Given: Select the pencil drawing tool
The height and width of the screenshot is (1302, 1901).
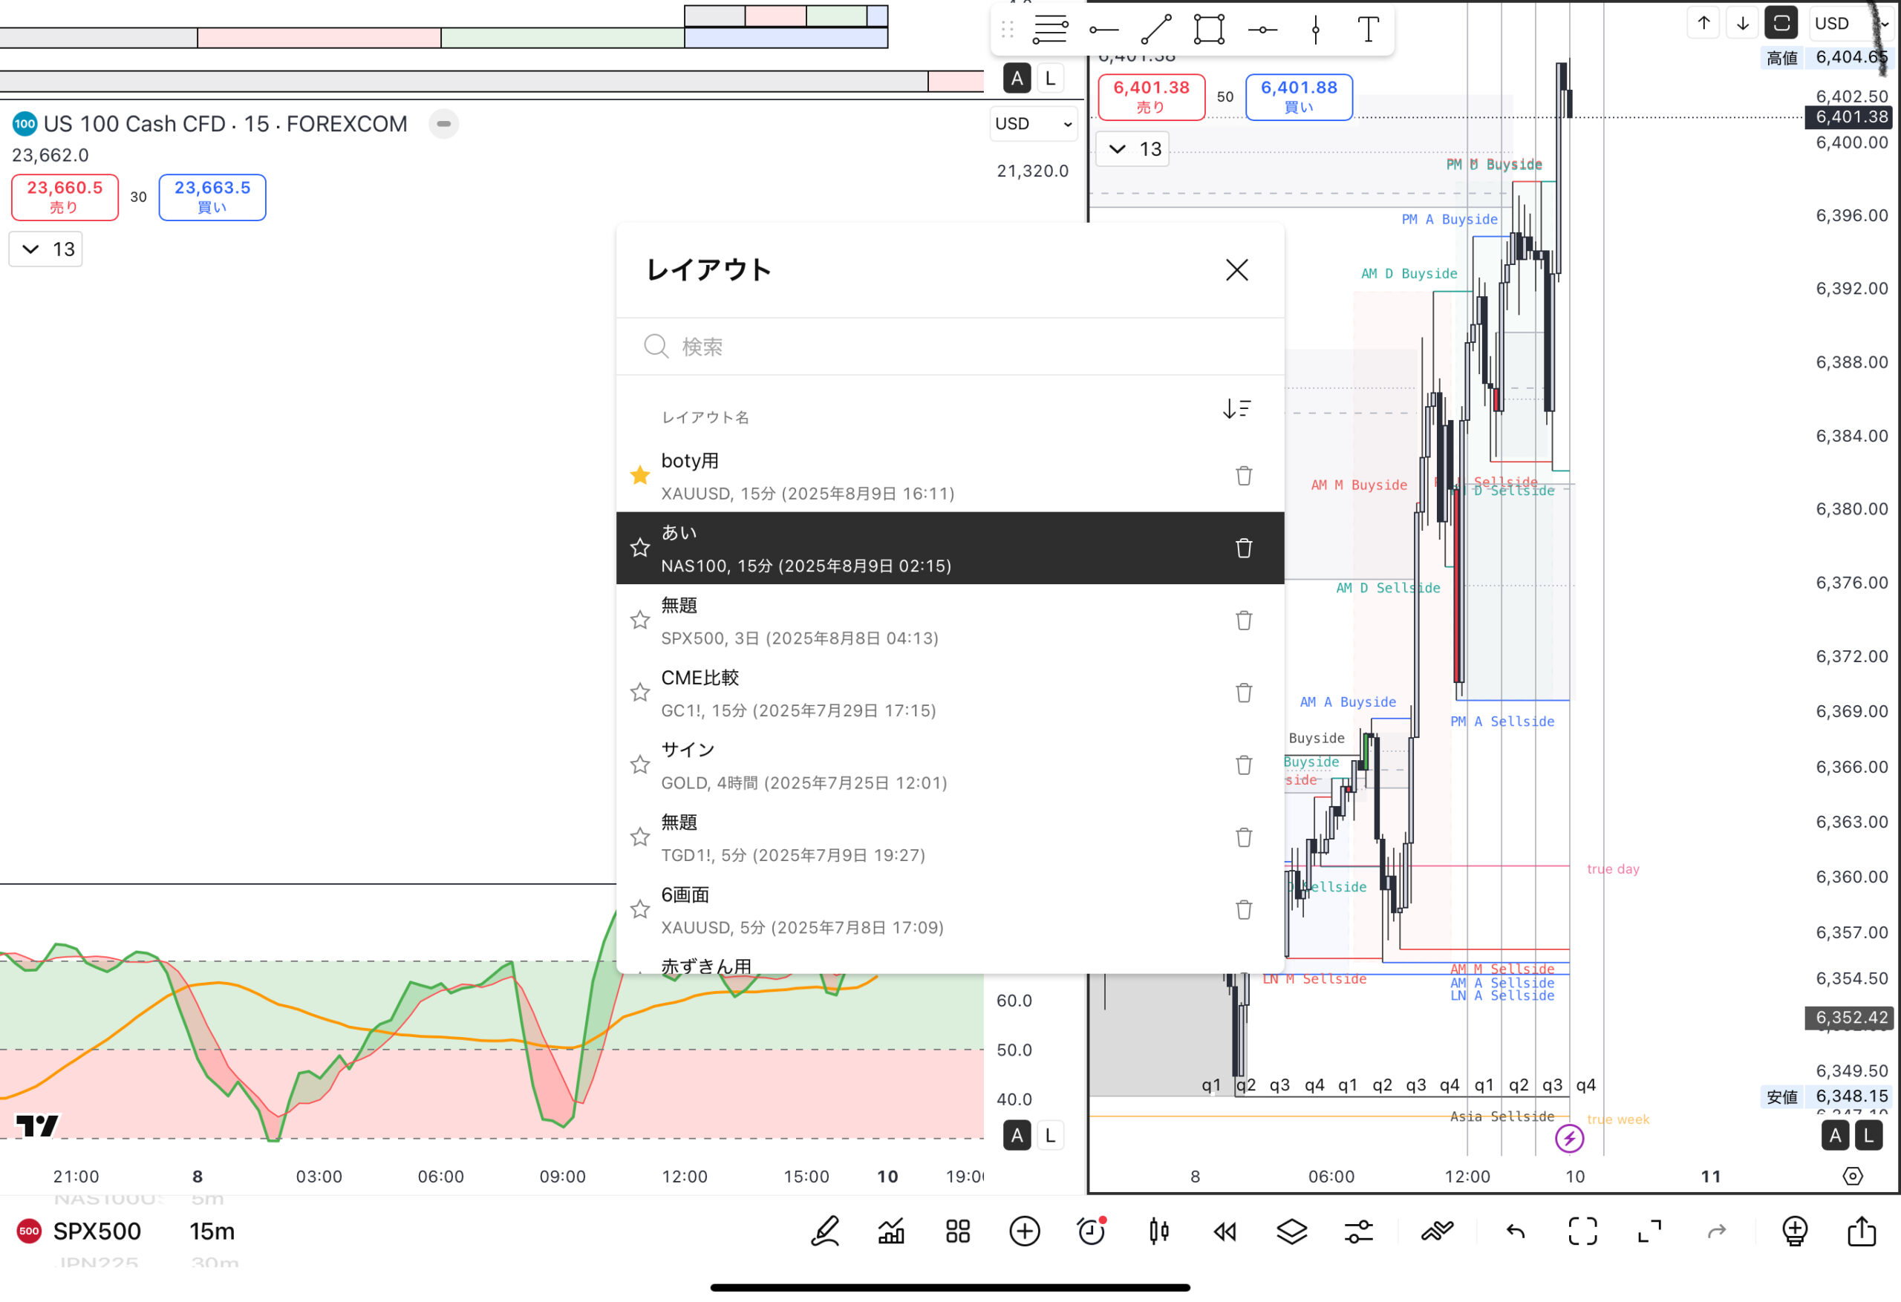Looking at the screenshot, I should [x=824, y=1231].
